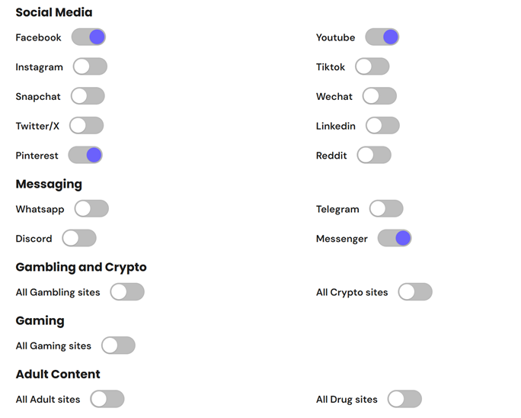Enable the Instagram blocking switch

point(90,66)
